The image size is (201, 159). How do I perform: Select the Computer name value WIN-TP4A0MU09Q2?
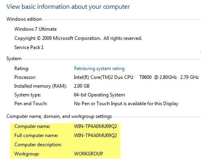tap(96, 126)
